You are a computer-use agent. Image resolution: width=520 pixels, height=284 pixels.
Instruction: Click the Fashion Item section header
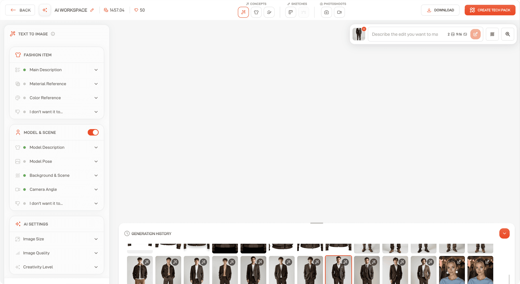pos(57,55)
